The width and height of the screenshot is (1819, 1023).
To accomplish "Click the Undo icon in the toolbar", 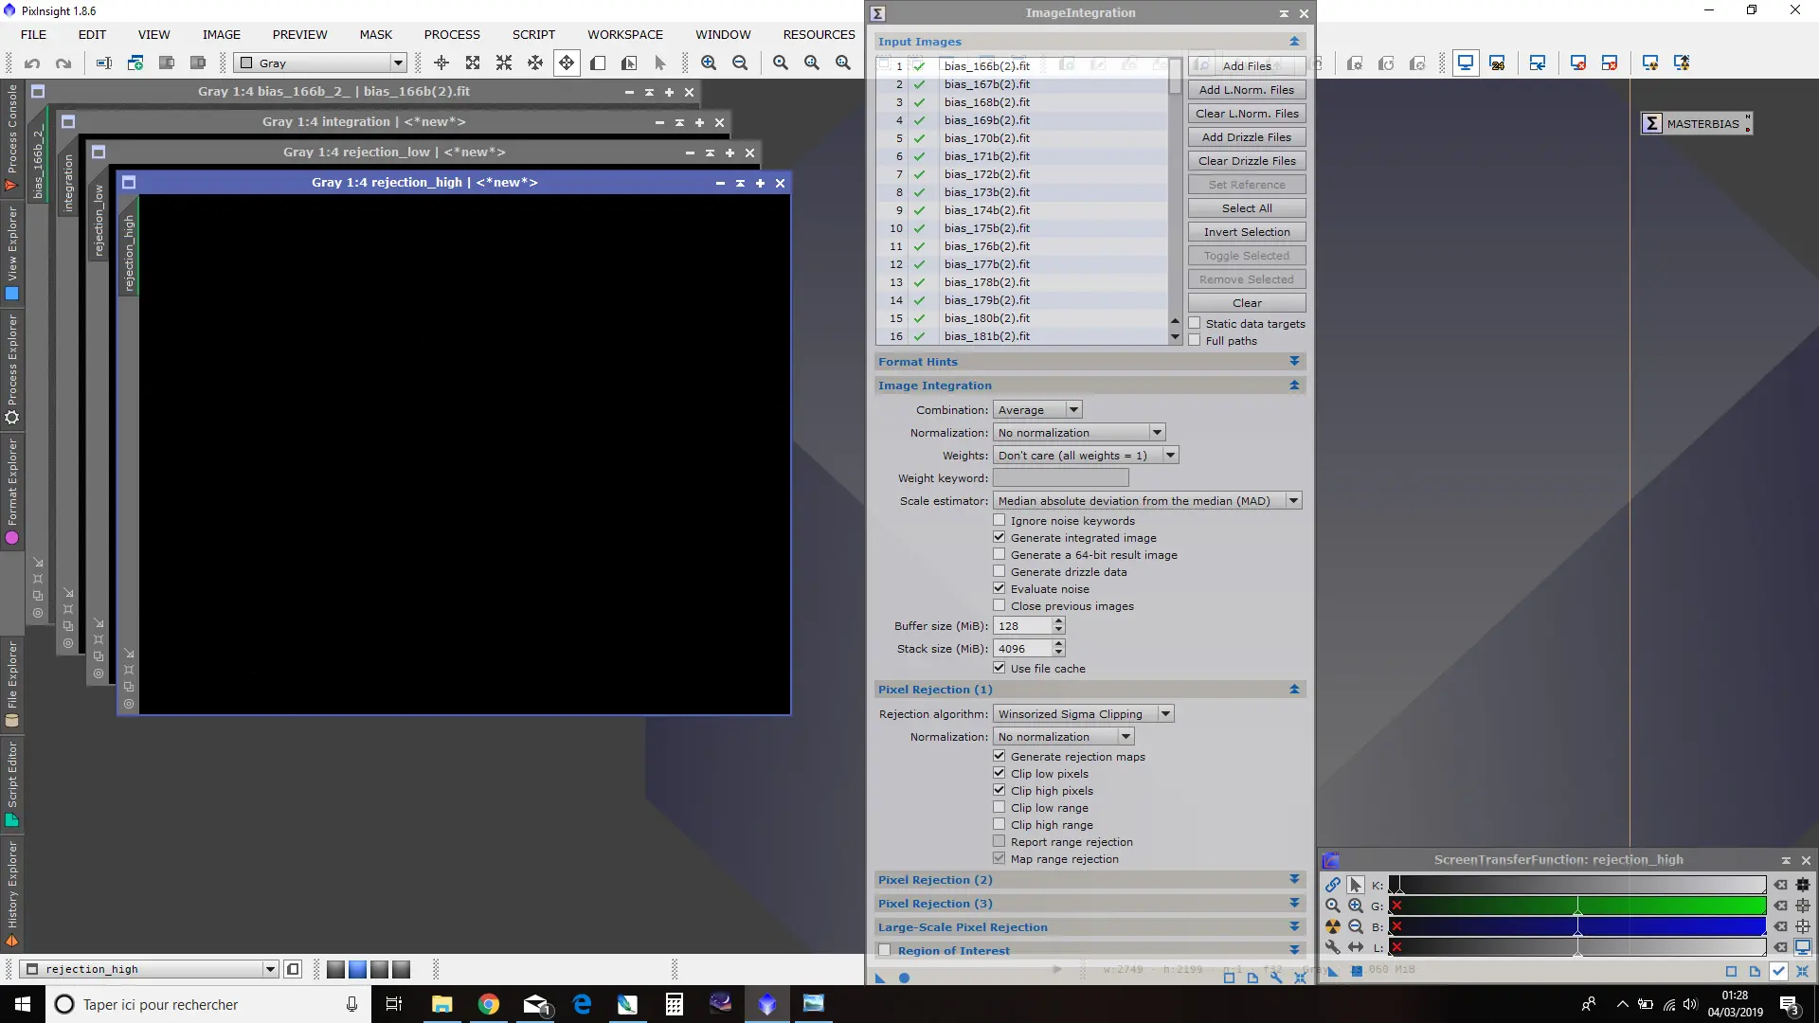I will pos(32,63).
